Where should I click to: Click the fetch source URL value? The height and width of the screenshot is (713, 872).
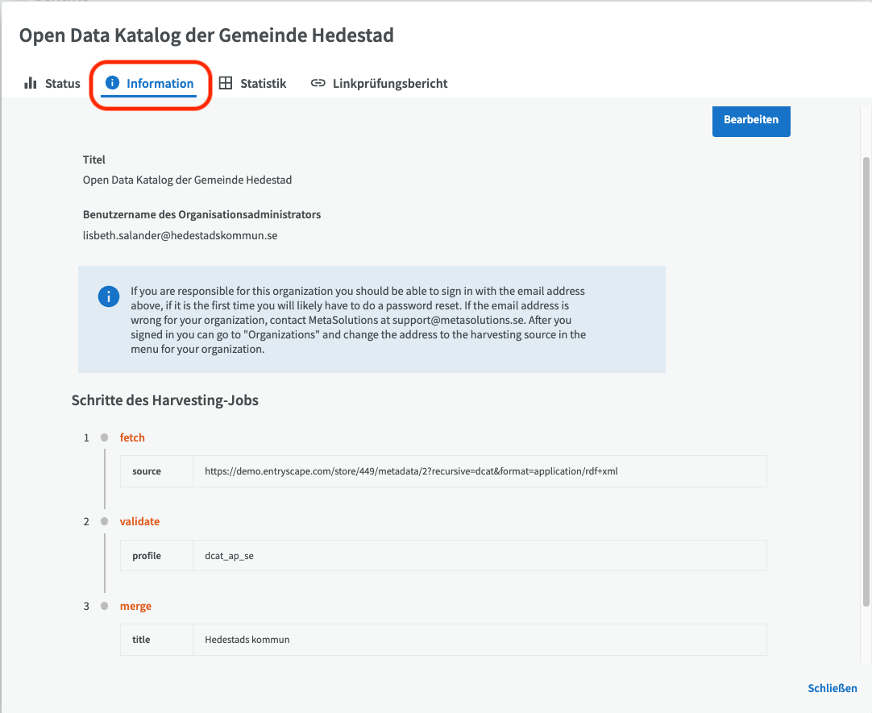(412, 471)
